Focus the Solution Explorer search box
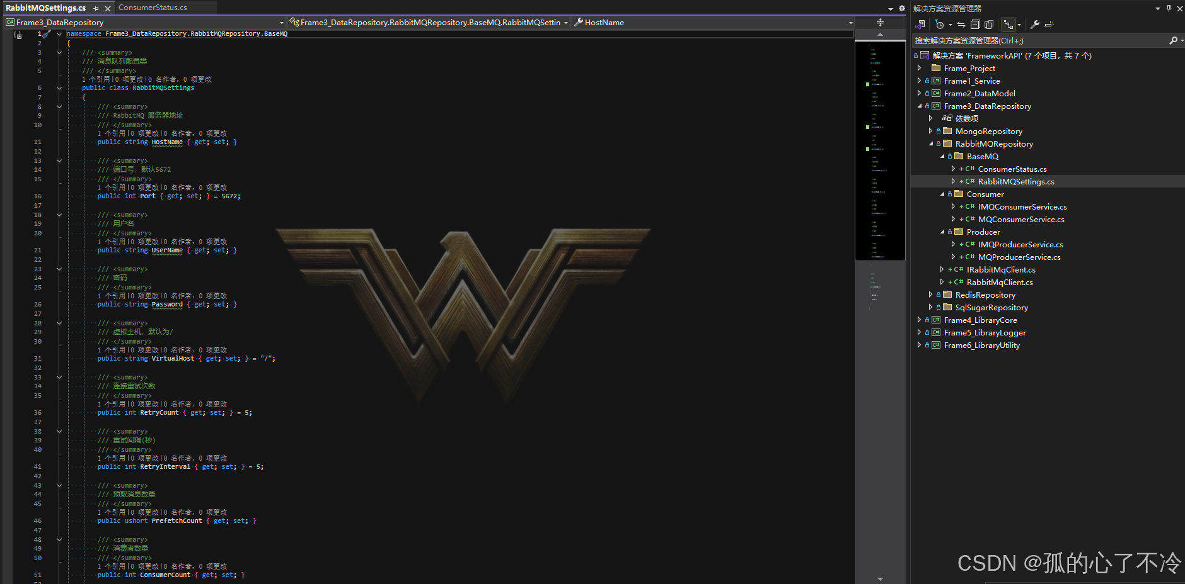The width and height of the screenshot is (1185, 584). click(1040, 40)
